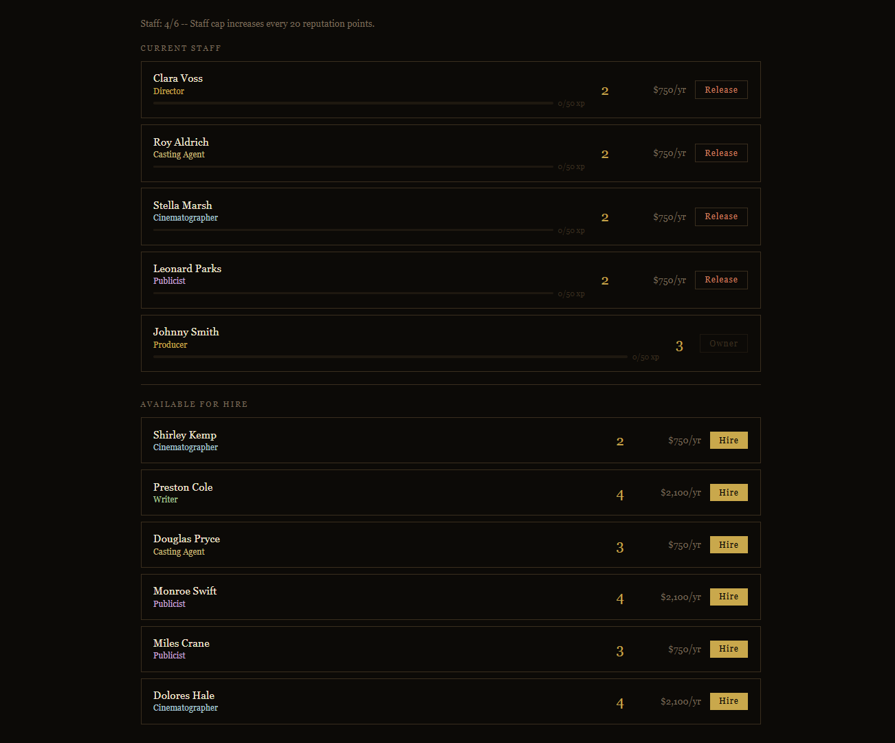The height and width of the screenshot is (743, 895).
Task: Click the Owner button for Johnny Smith
Action: 723,344
